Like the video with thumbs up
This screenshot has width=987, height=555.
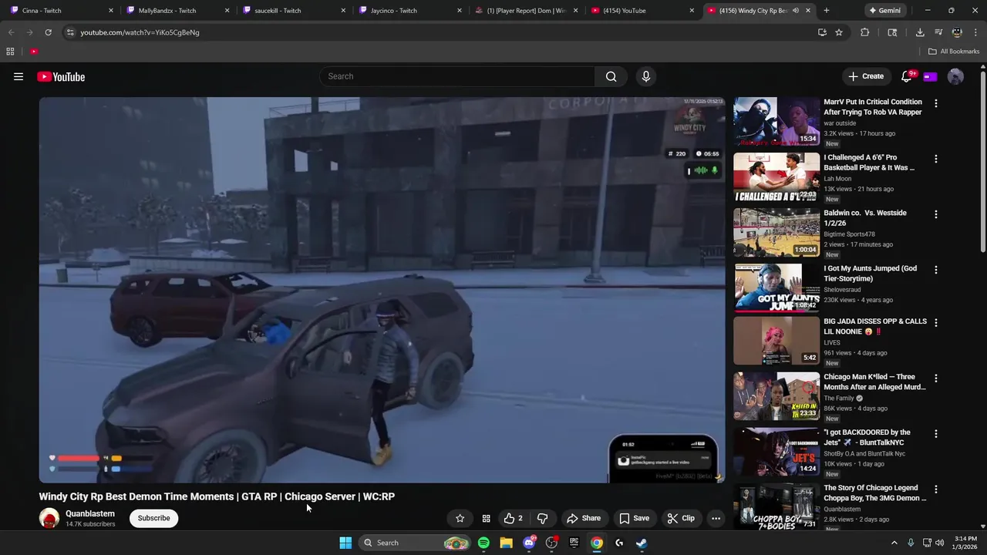pyautogui.click(x=514, y=518)
